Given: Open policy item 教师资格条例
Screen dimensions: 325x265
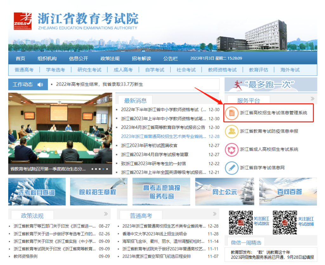Looking at the screenshot, I should 25,256.
